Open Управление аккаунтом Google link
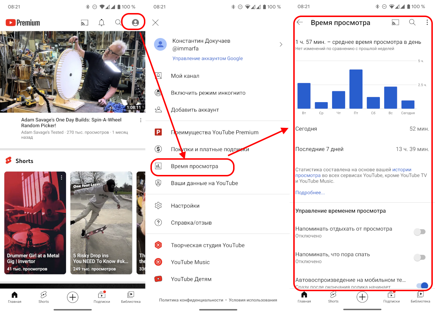 [x=208, y=58]
